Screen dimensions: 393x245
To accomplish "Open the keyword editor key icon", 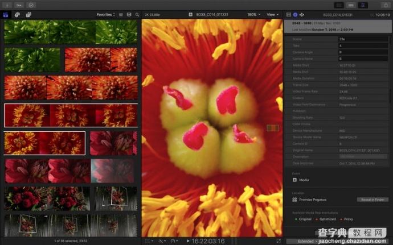I will [18, 5].
